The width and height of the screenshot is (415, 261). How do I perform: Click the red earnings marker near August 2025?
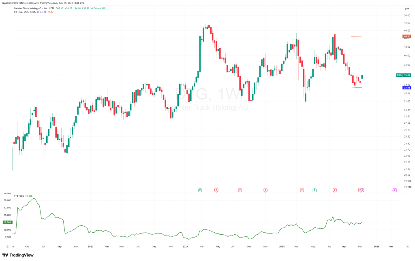click(x=335, y=190)
